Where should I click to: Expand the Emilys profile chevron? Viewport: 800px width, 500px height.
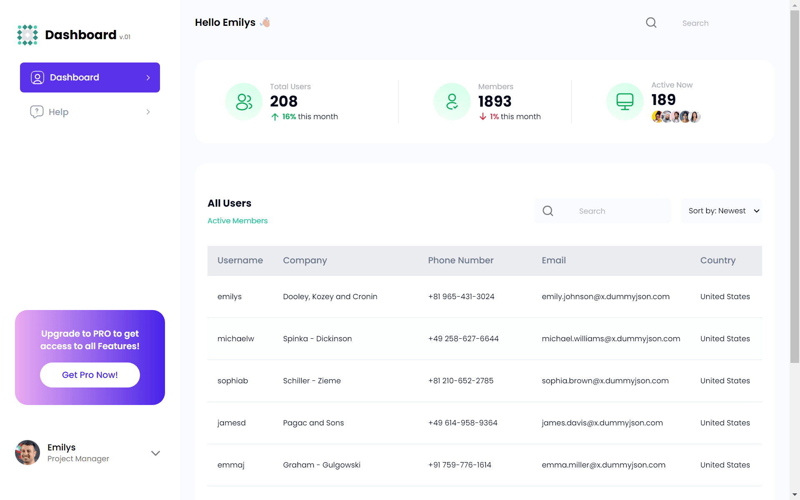(155, 453)
